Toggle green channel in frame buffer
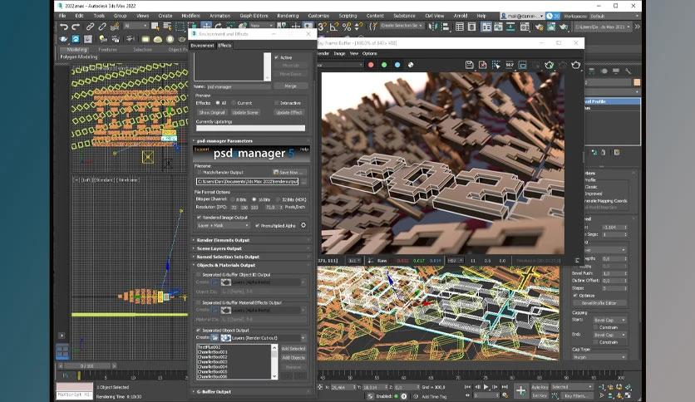Screen dimensions: 695x402 [384, 65]
